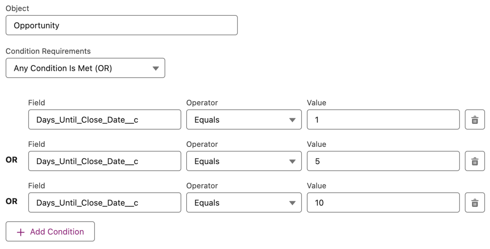The width and height of the screenshot is (490, 249).
Task: Open the Equals operator dropdown for value 5
Action: pos(244,161)
